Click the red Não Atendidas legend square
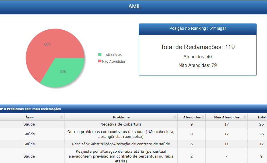267x163 pixels. coord(100,61)
